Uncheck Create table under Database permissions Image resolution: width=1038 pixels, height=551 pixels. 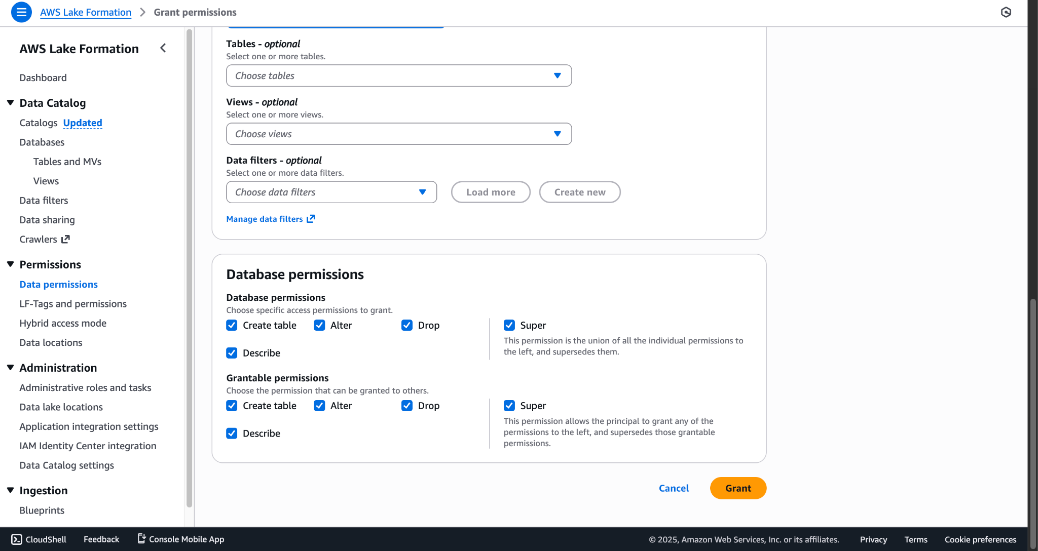232,325
